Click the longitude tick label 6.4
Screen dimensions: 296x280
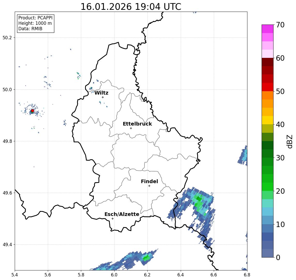(x=181, y=275)
